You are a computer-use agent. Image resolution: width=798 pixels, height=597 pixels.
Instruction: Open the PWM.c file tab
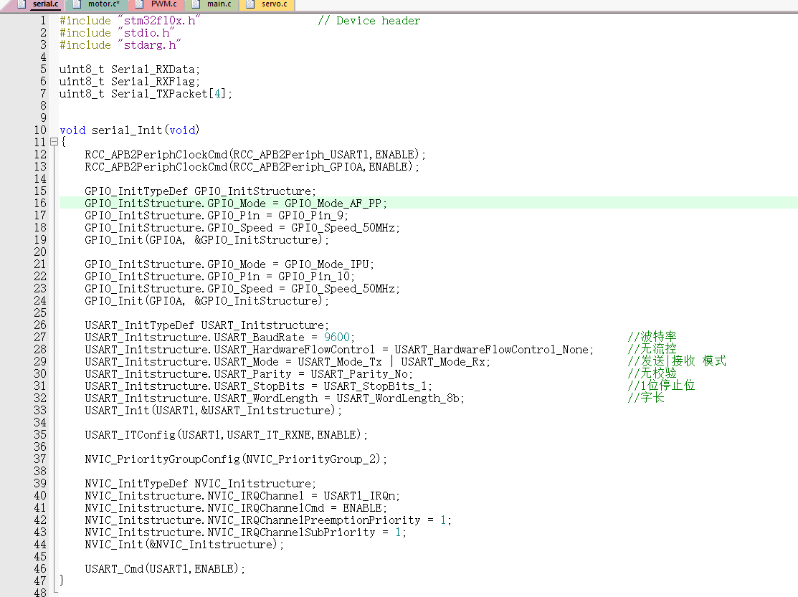(156, 4)
